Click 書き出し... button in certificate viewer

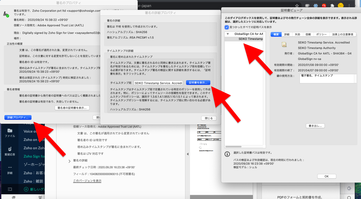pos(315,126)
